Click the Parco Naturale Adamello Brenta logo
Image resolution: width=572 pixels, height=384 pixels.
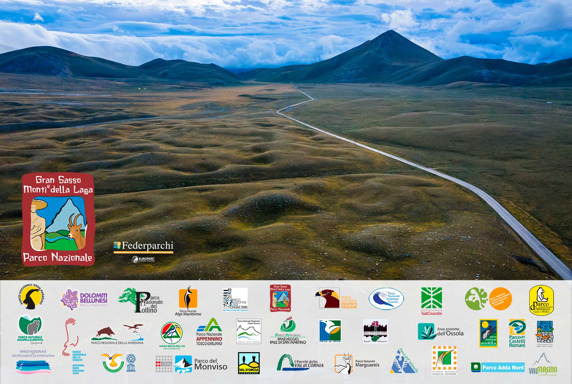30,330
